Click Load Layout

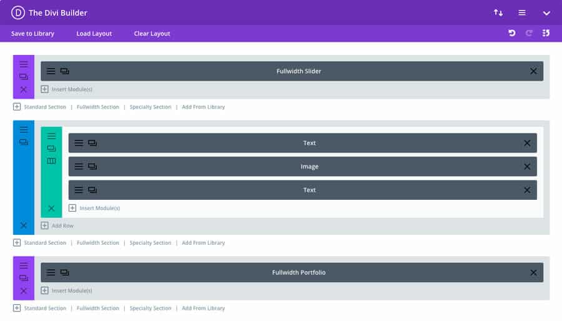pos(94,33)
